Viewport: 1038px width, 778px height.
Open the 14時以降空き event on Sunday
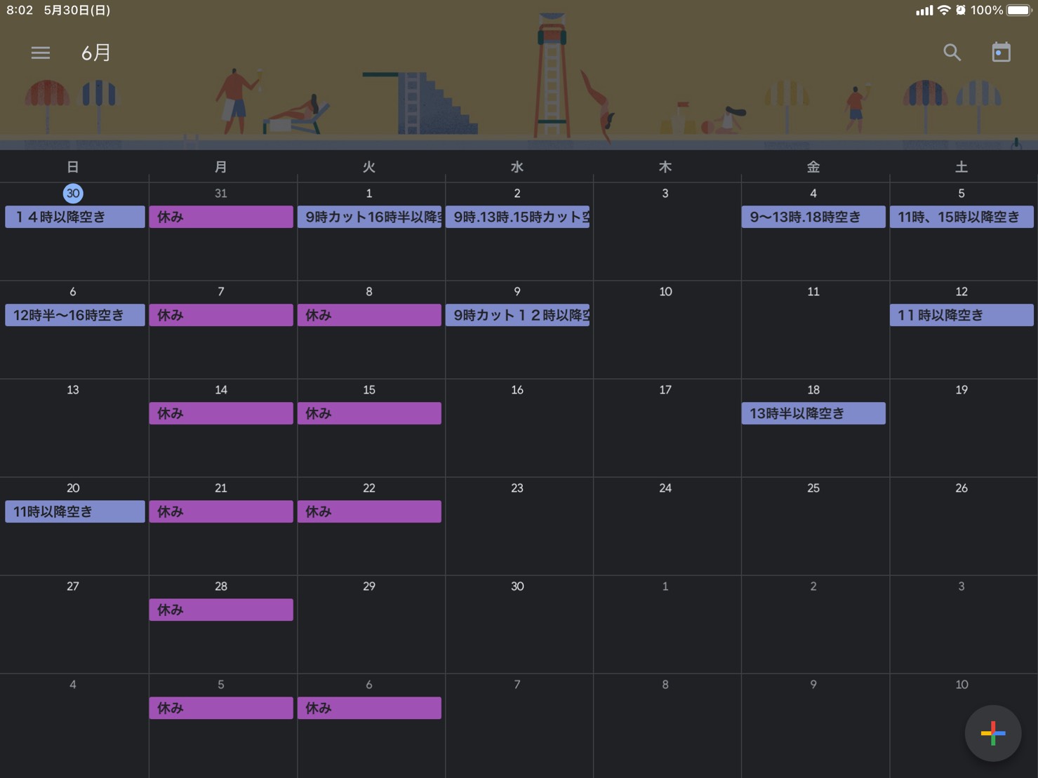pos(74,217)
